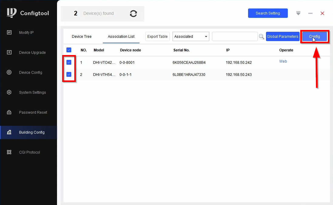Click the Global Parameters button
The height and width of the screenshot is (205, 333).
pos(282,36)
